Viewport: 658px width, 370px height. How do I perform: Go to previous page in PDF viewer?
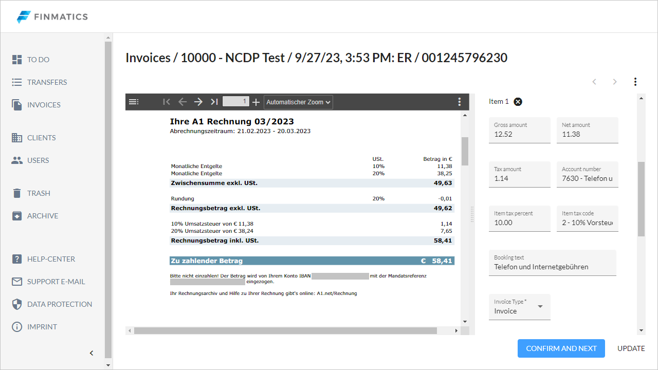(182, 102)
